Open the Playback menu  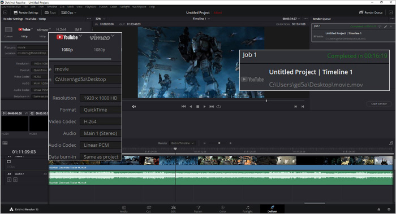pos(91,7)
